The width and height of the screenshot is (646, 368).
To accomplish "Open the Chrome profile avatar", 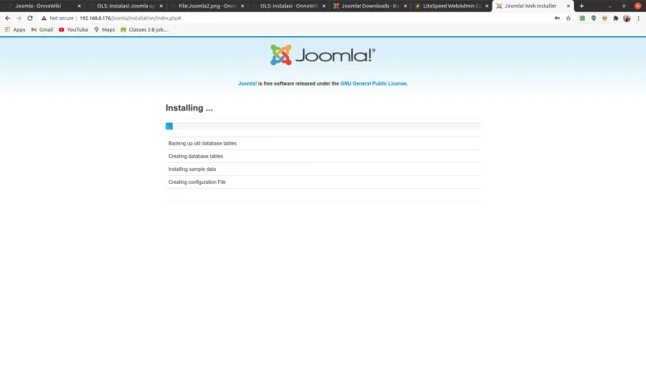I will [x=627, y=18].
